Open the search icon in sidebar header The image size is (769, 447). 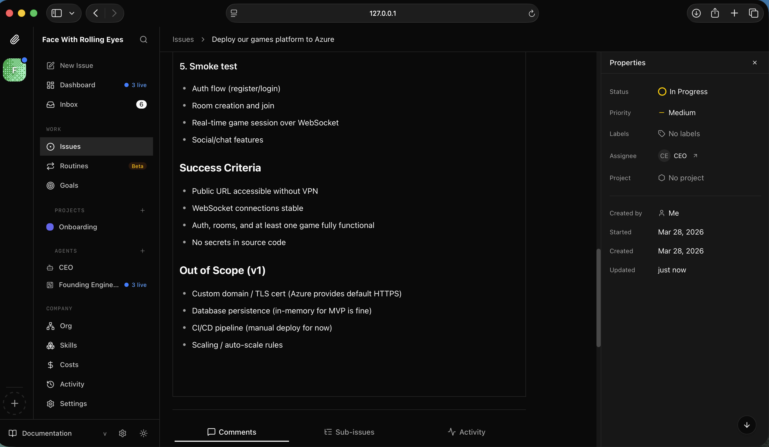[143, 39]
